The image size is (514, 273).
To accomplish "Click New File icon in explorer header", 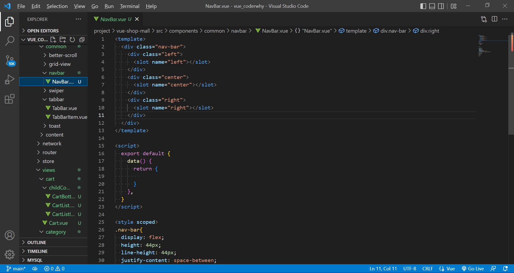I will 53,40.
